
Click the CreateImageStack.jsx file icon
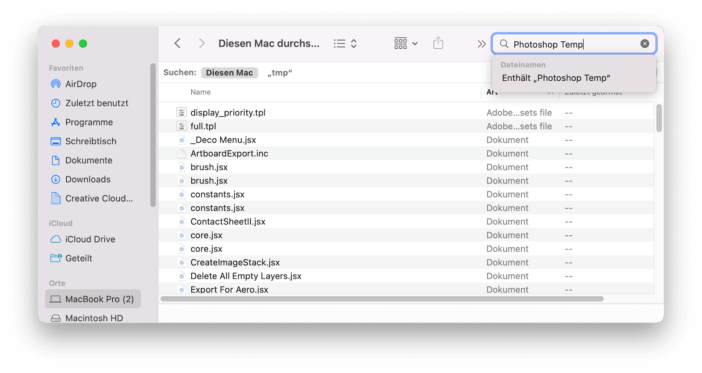click(x=182, y=262)
